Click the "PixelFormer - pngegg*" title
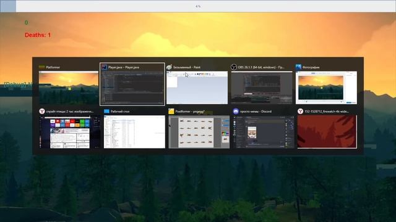The height and width of the screenshot is (222, 396). pos(190,112)
